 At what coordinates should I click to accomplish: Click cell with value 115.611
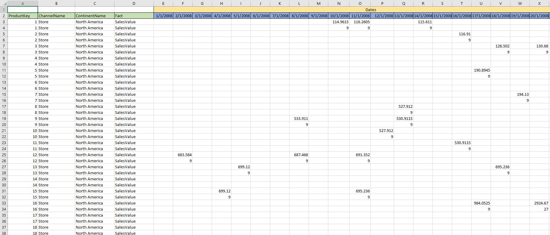(423, 22)
